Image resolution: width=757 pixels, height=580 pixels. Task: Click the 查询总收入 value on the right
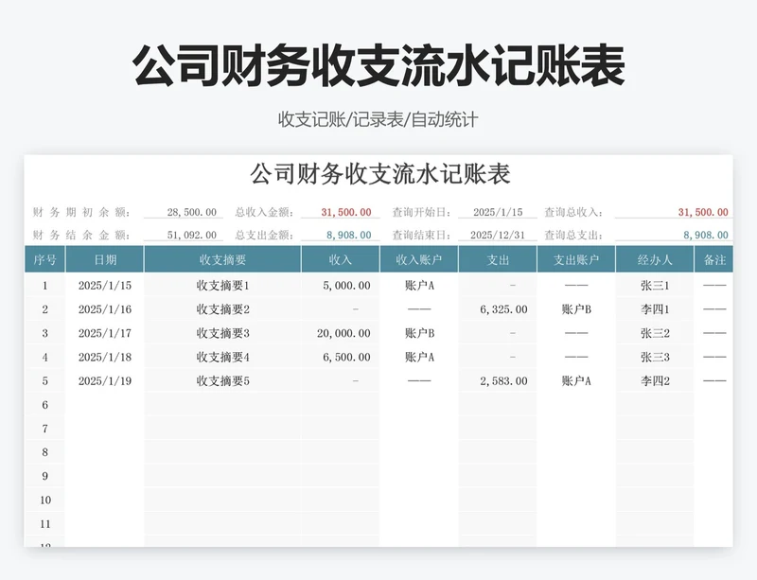coord(700,210)
